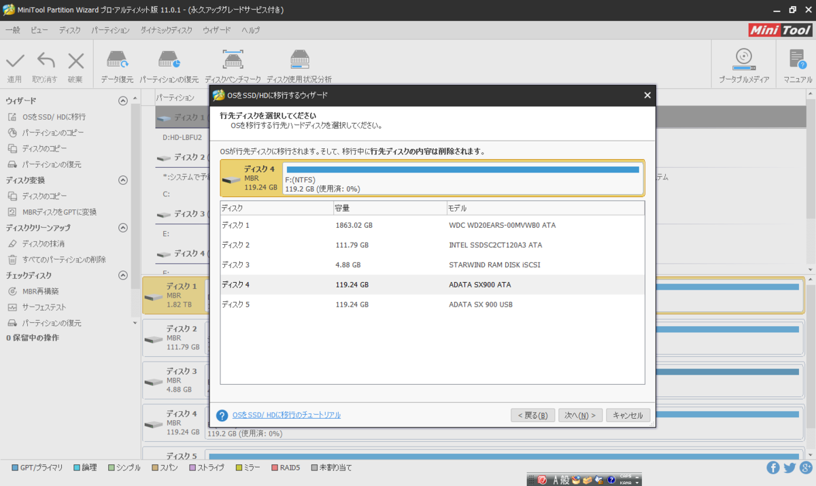This screenshot has width=816, height=486.
Task: Click STARWIND RAM DISK iSCSI model cell
Action: click(494, 264)
